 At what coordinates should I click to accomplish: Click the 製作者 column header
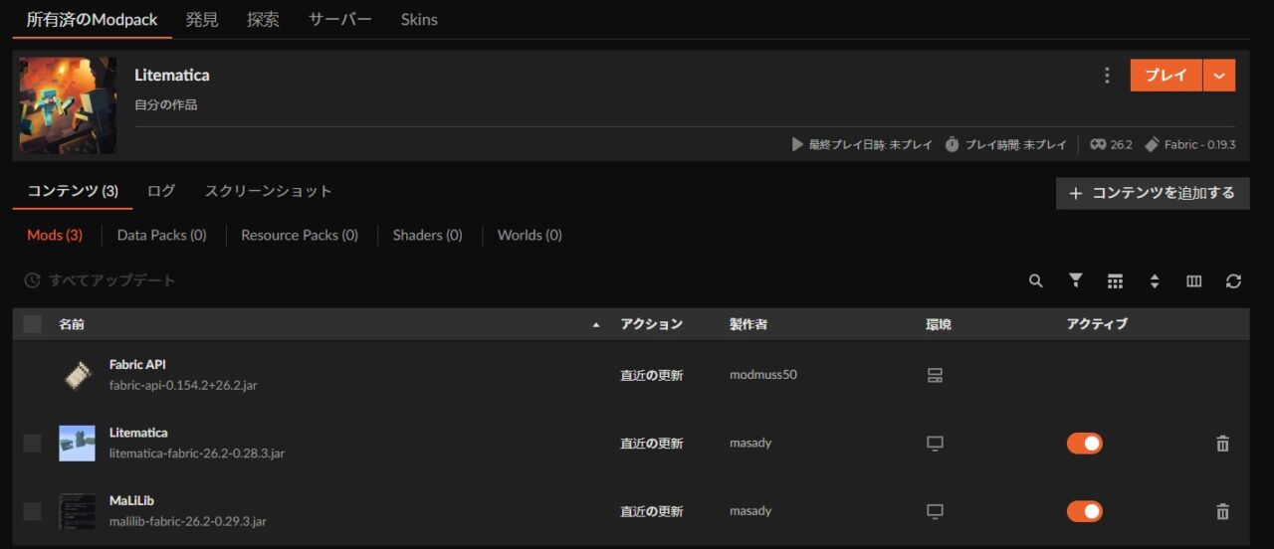click(748, 324)
